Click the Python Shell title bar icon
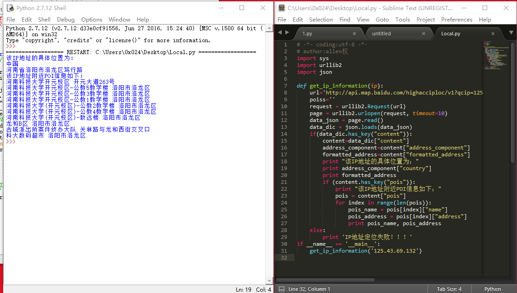The width and height of the screenshot is (517, 293). point(10,8)
